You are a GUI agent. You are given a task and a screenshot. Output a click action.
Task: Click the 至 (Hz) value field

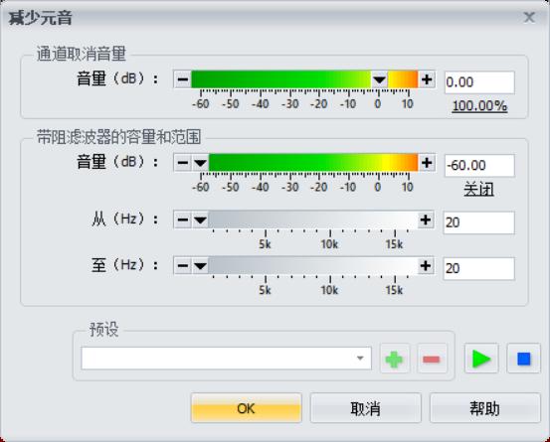[x=479, y=268]
